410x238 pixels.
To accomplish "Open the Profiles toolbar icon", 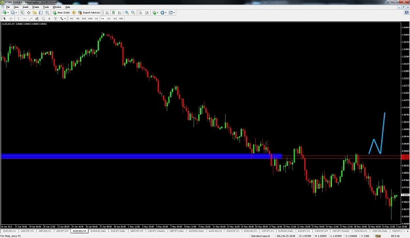I will coord(12,12).
